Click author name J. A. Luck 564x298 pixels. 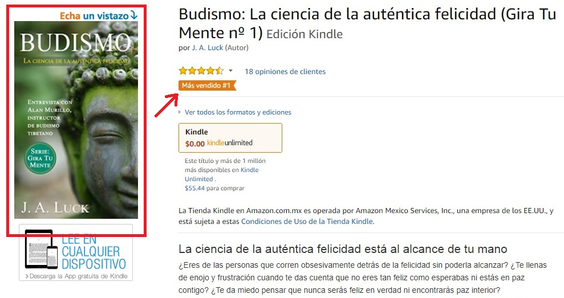[208, 47]
